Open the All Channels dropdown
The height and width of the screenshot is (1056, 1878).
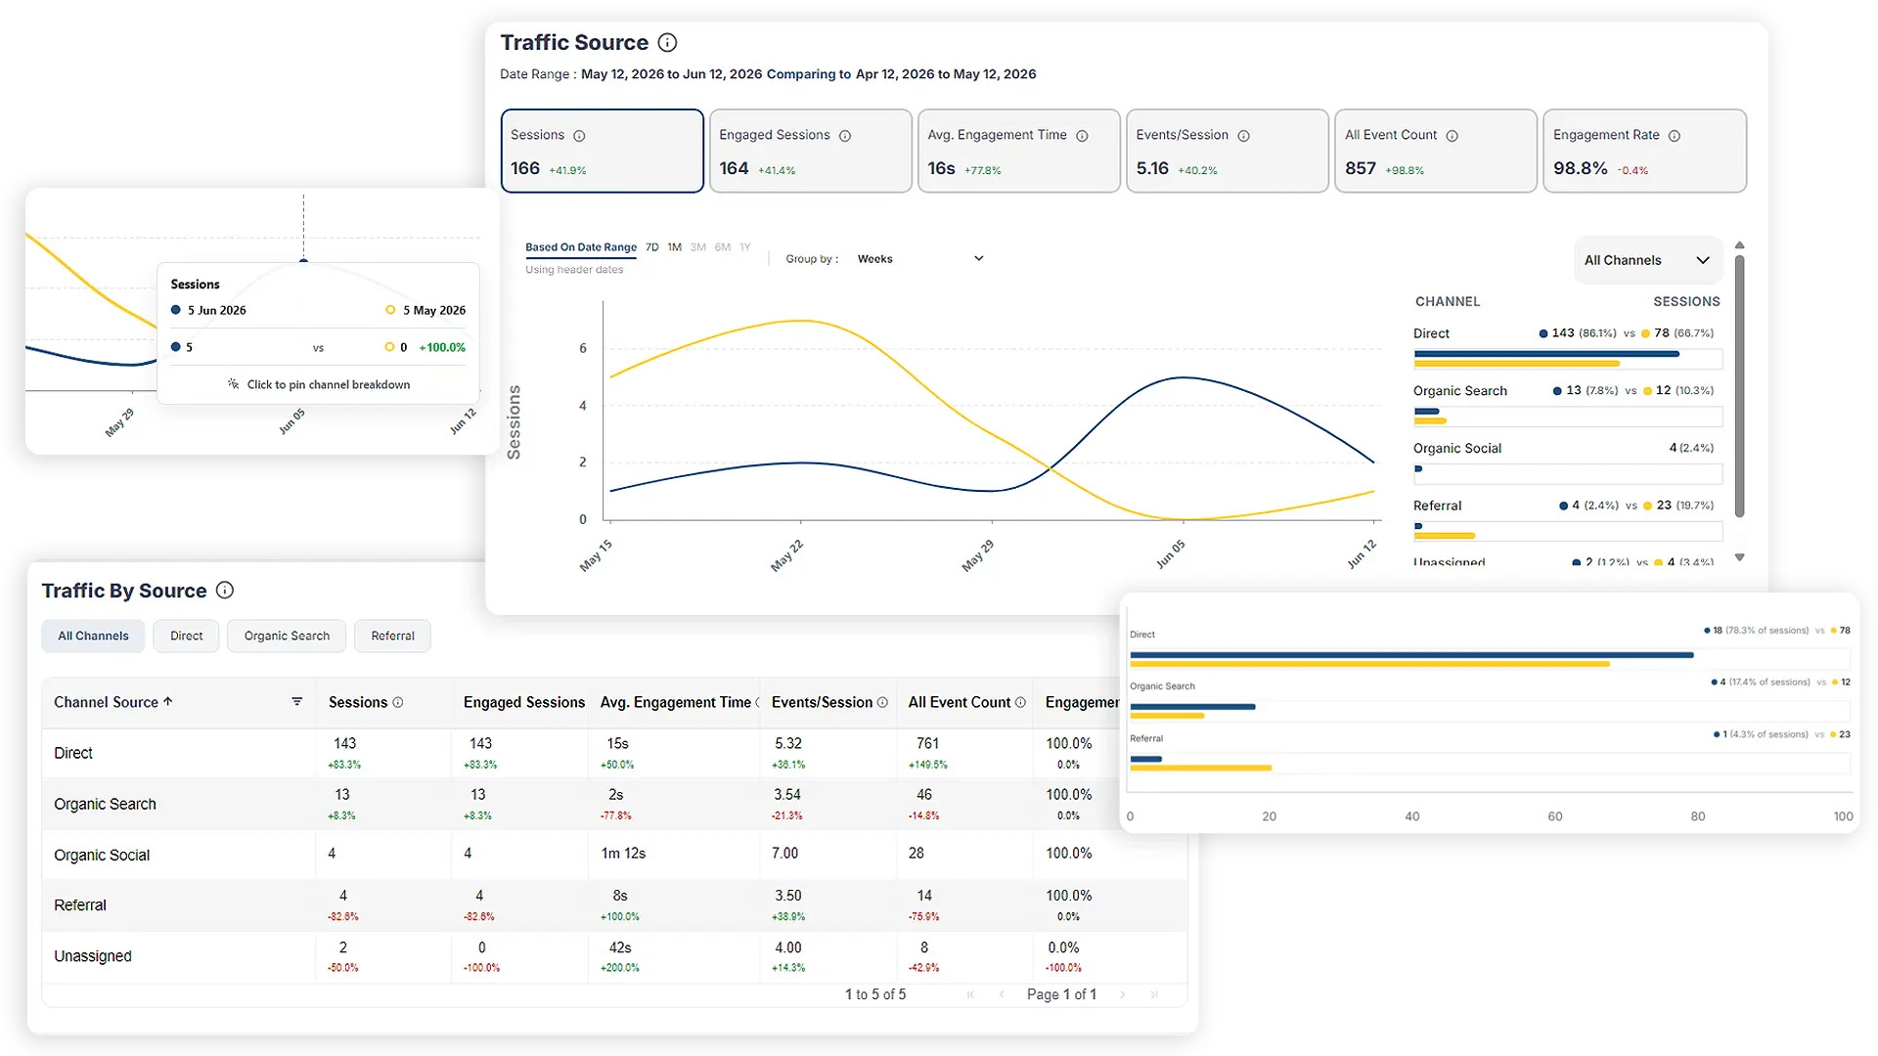pos(1647,260)
